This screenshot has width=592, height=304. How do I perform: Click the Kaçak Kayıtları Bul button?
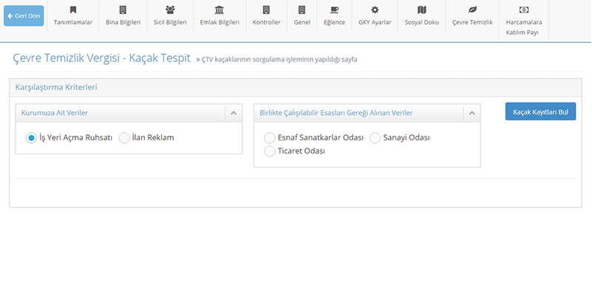pyautogui.click(x=541, y=111)
